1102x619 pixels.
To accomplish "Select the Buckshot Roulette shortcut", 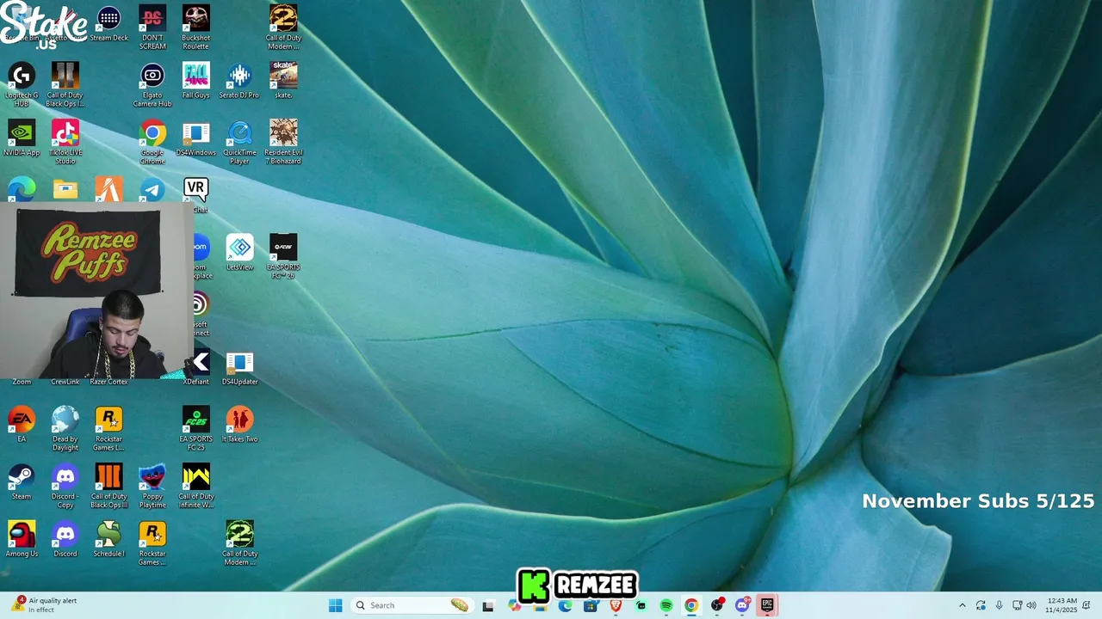I will [x=195, y=28].
